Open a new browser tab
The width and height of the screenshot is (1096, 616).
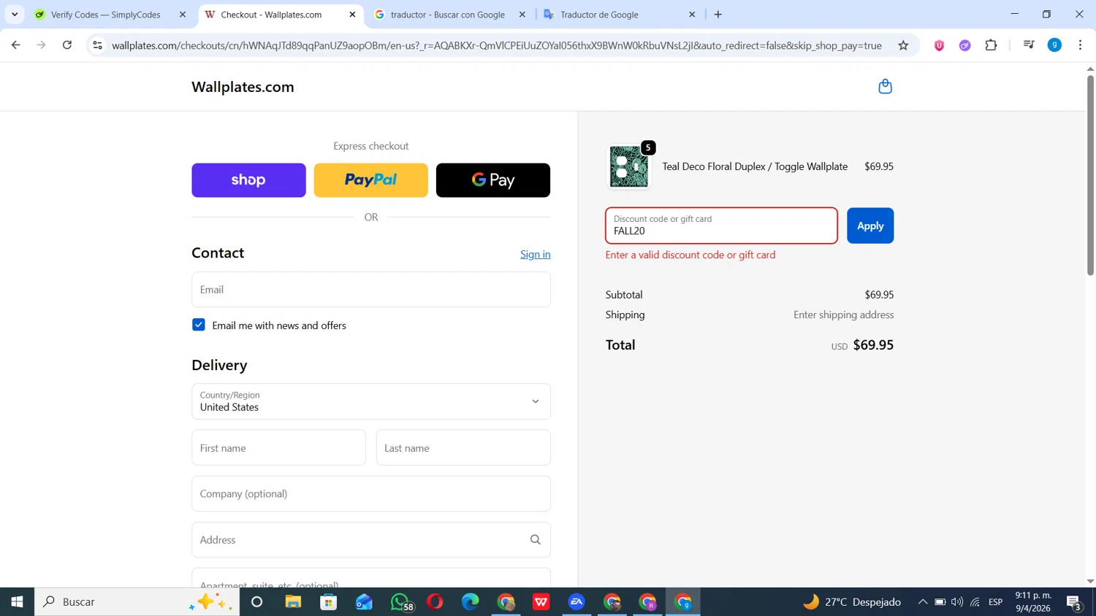tap(718, 15)
